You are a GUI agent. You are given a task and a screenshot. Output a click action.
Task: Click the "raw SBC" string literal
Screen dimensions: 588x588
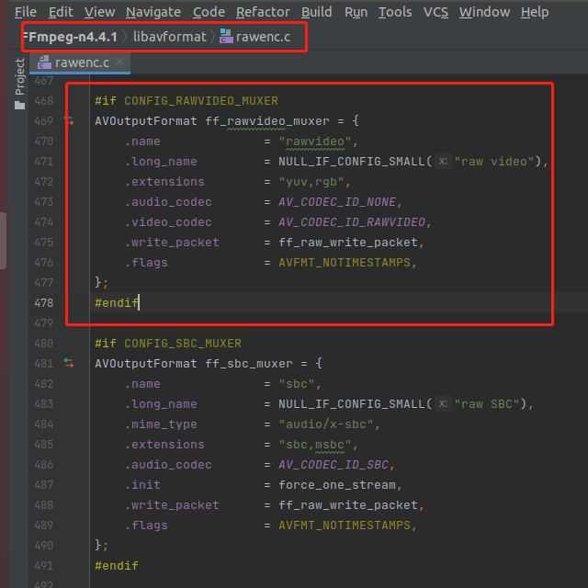pyautogui.click(x=487, y=404)
